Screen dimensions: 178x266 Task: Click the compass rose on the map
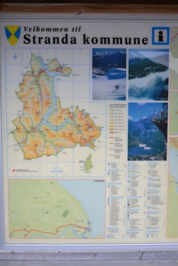15,57
